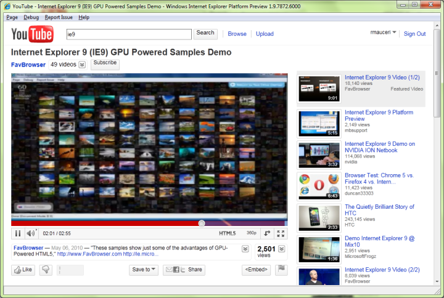Image resolution: width=444 pixels, height=298 pixels.
Task: Open the Report Issue menu
Action: click(x=59, y=17)
